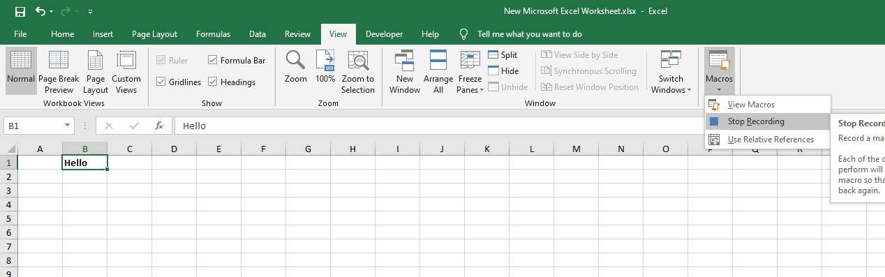Switch to Page Break Preview
Viewport: 885px width, 277px height.
(59, 72)
